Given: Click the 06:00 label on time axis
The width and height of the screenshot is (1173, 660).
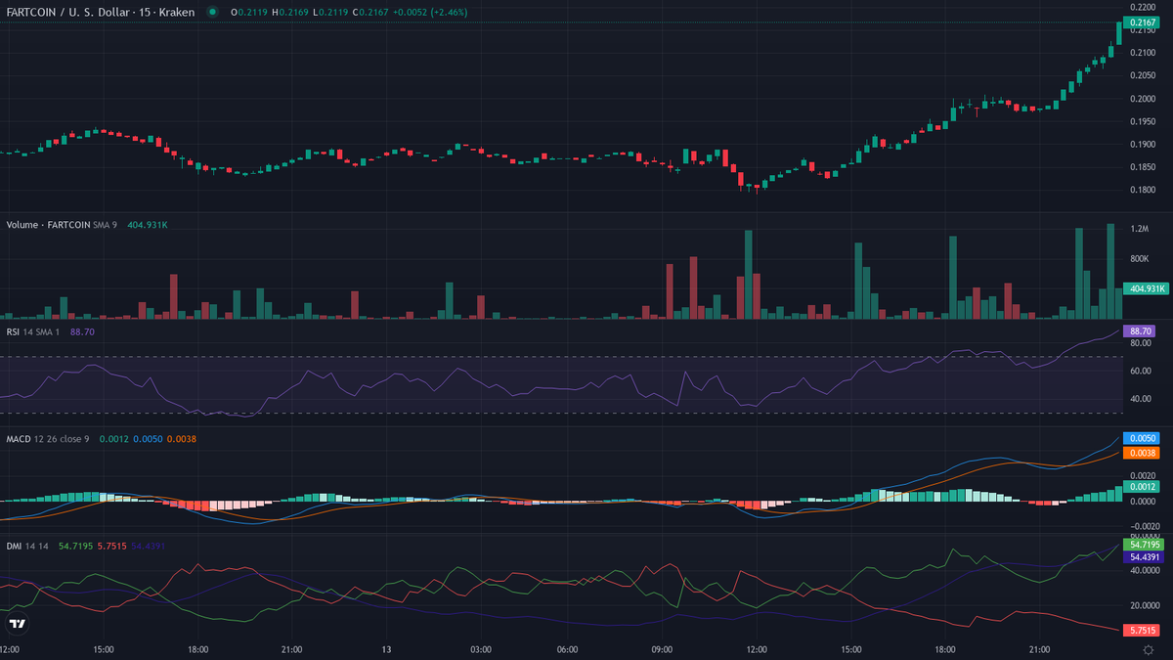Looking at the screenshot, I should (x=567, y=649).
